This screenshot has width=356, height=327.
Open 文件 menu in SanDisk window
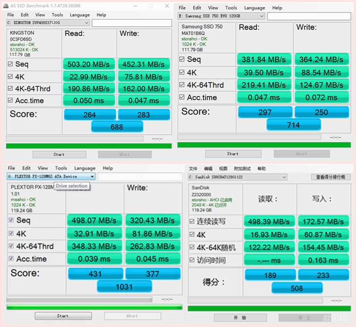coord(193,168)
